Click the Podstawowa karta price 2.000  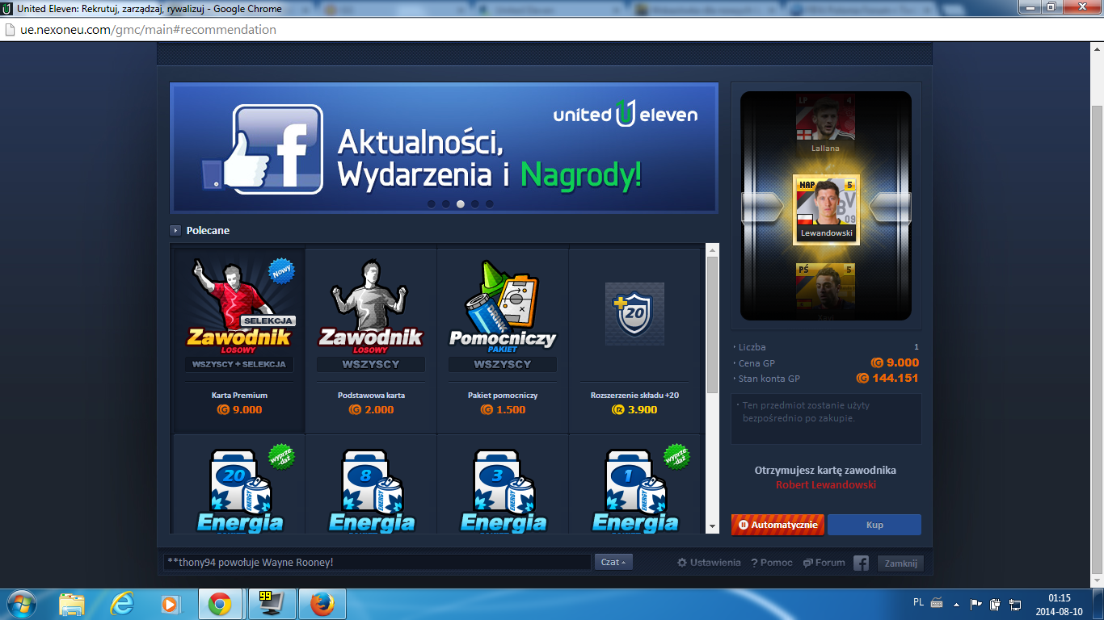(x=371, y=409)
